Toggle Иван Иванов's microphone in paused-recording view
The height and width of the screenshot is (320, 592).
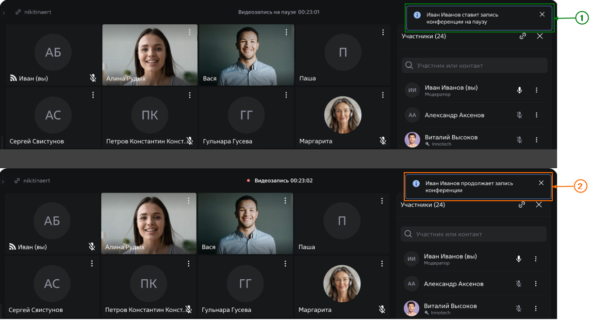(x=519, y=90)
